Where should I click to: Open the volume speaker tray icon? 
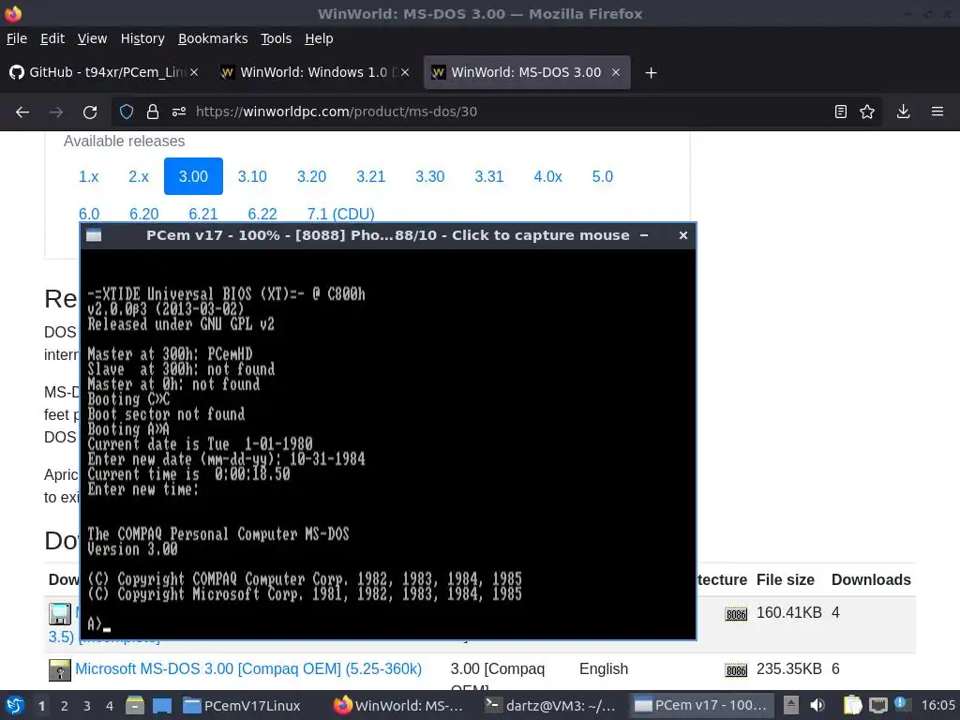[817, 705]
